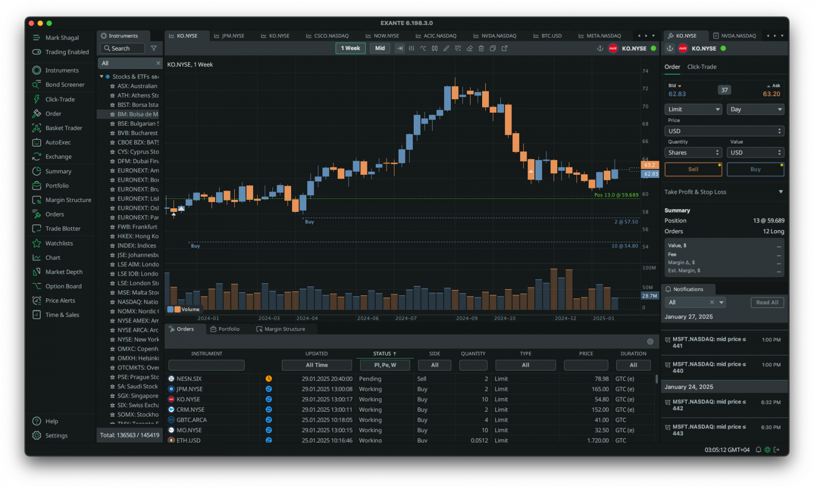Image resolution: width=814 pixels, height=489 pixels.
Task: Switch to the JPM.NYSE chart tab
Action: [x=229, y=36]
